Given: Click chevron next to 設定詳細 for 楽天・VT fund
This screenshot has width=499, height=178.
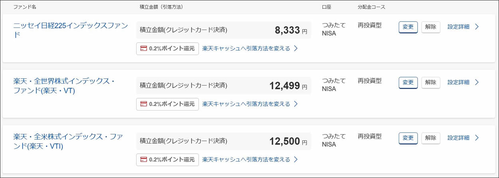Looking at the screenshot, I should pos(477,82).
